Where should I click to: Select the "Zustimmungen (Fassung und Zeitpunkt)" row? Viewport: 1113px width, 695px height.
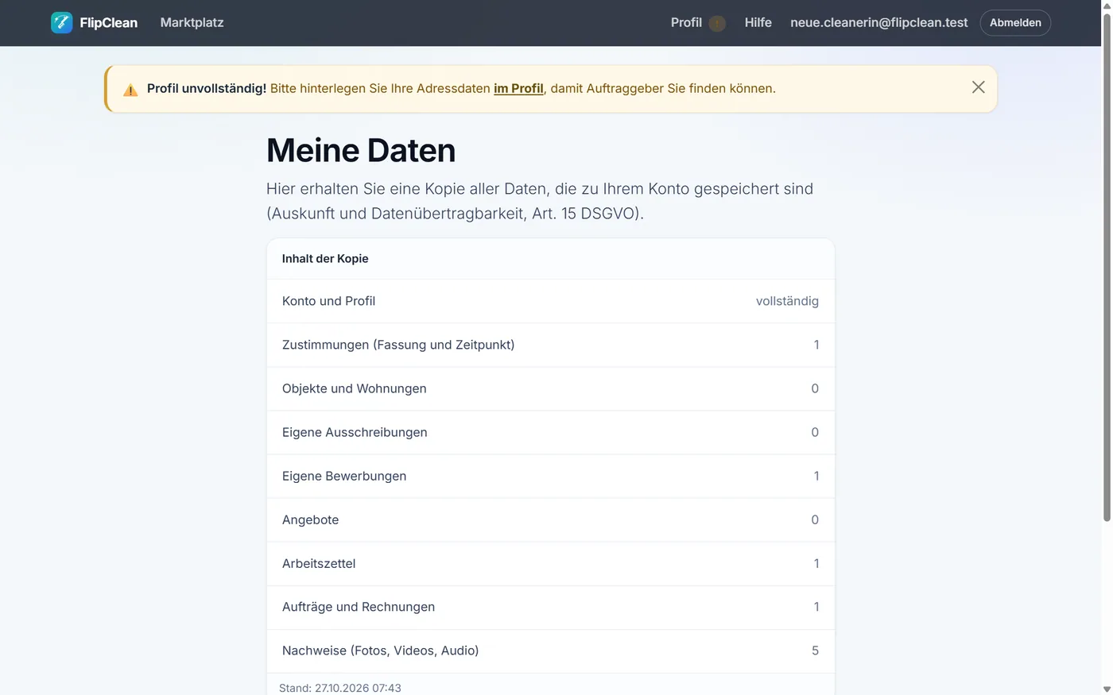click(x=550, y=345)
